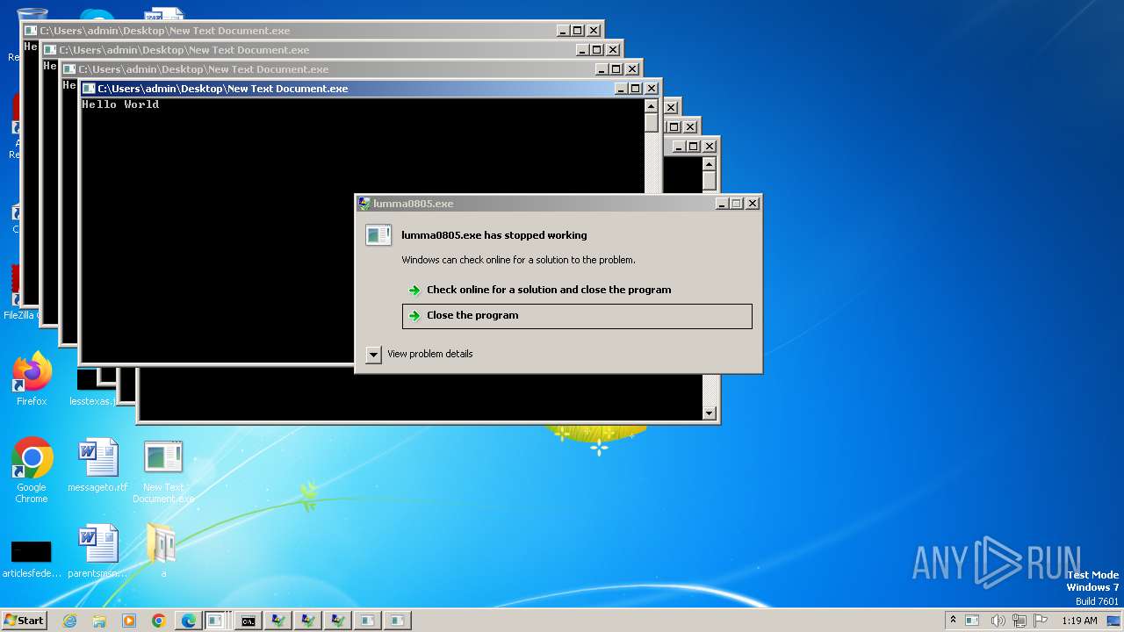Click Close the program option
This screenshot has width=1124, height=632.
coord(577,316)
